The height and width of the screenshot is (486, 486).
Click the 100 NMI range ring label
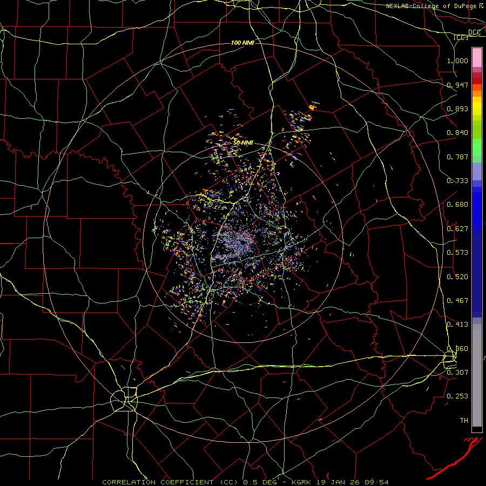242,43
